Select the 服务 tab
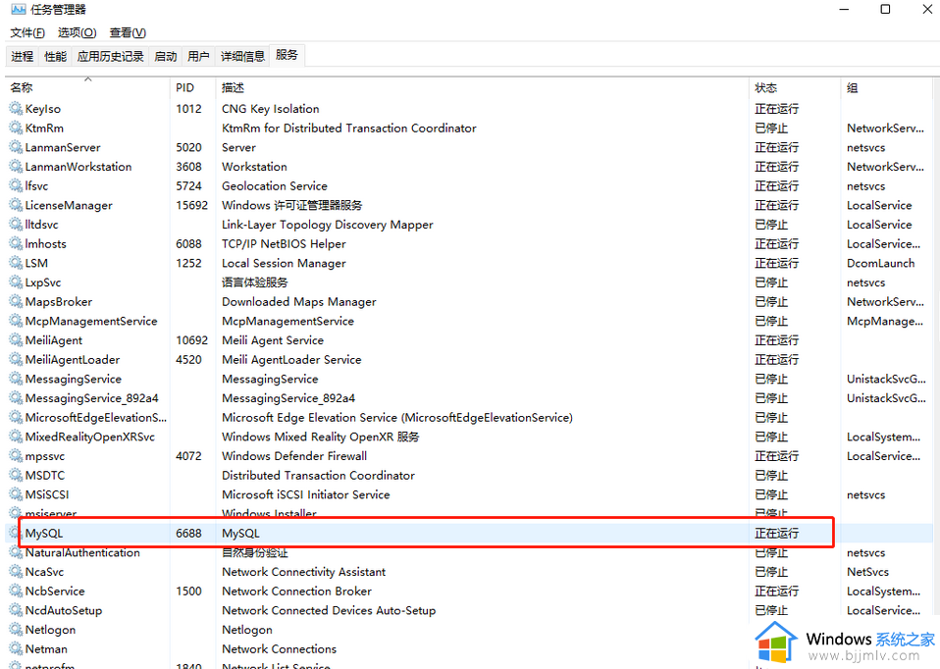Screen dimensions: 940x669 pos(287,55)
